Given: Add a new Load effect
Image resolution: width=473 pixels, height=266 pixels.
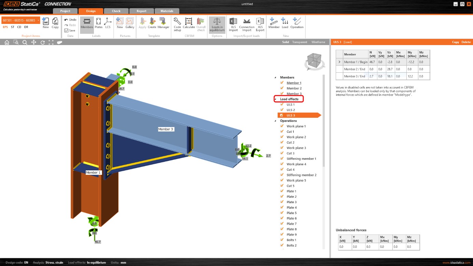Looking at the screenshot, I should (285, 23).
